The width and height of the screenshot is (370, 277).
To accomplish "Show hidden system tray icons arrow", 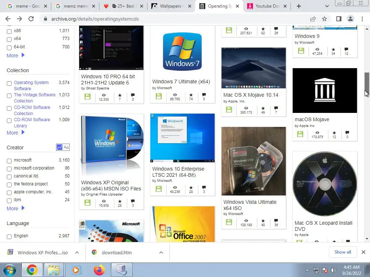I will click(307, 270).
